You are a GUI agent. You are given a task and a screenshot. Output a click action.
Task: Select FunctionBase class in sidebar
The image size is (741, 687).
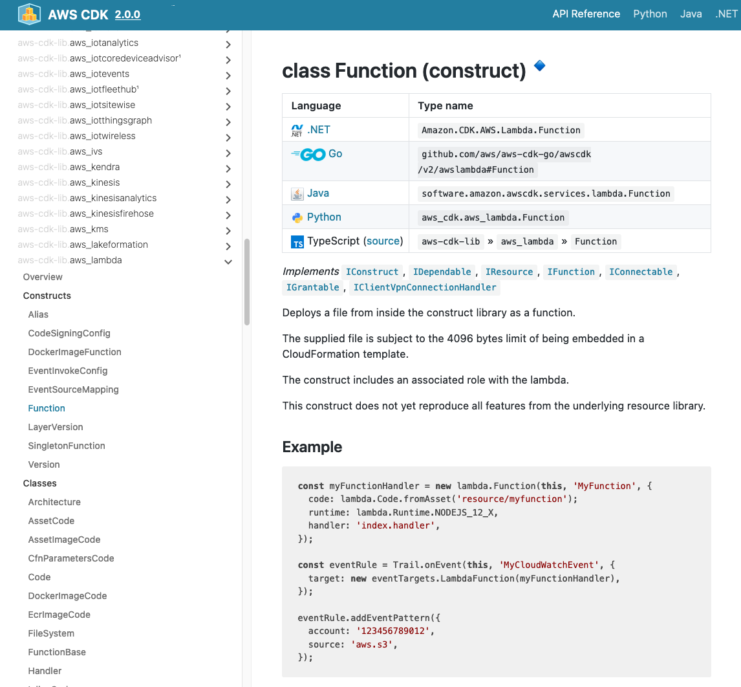tap(57, 652)
